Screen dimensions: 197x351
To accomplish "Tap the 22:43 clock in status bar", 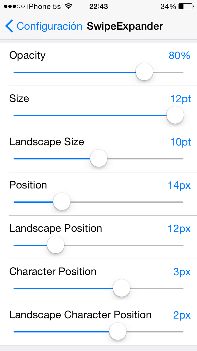I will 98,6.
